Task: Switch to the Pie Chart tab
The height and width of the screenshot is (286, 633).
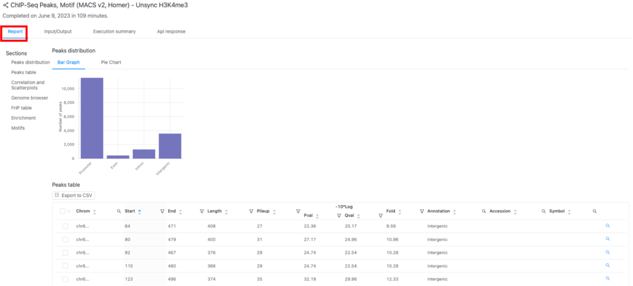Action: tap(111, 62)
